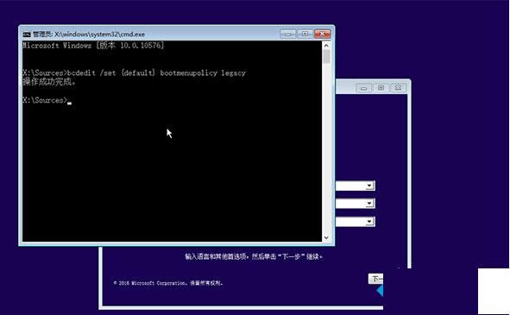Click the X:\Sources> prompt on the last line

tap(45, 100)
